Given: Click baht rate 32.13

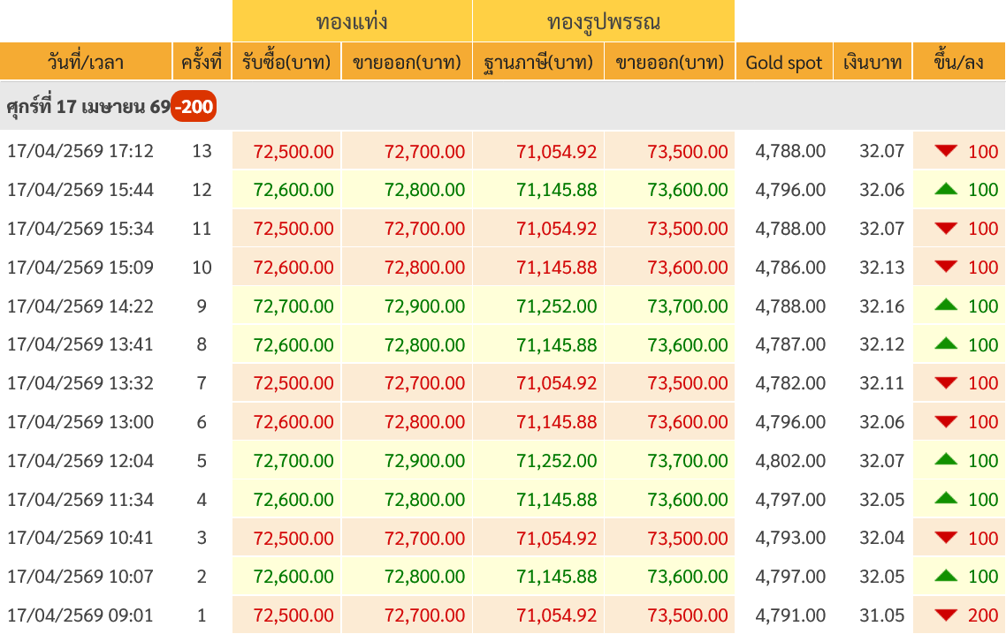Looking at the screenshot, I should [881, 268].
